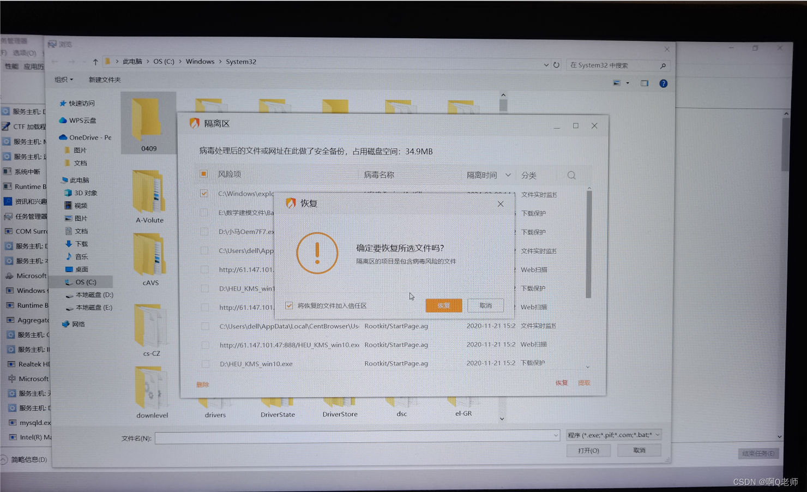Screen dimensions: 807x492
Task: Click the search magnifier in quarantine header
Action: (x=571, y=175)
